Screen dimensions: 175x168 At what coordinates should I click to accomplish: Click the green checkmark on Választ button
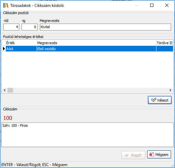[x=153, y=100]
